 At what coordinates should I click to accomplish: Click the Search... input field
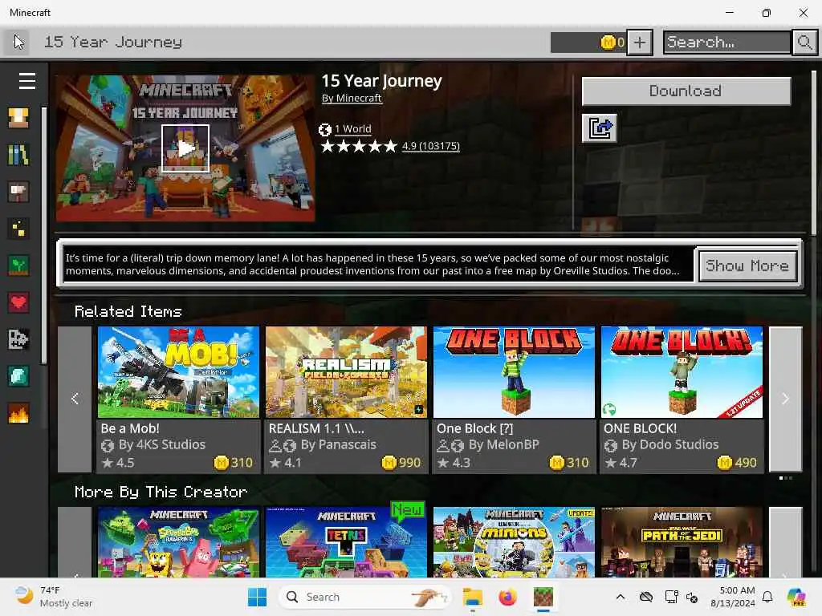[x=727, y=42]
